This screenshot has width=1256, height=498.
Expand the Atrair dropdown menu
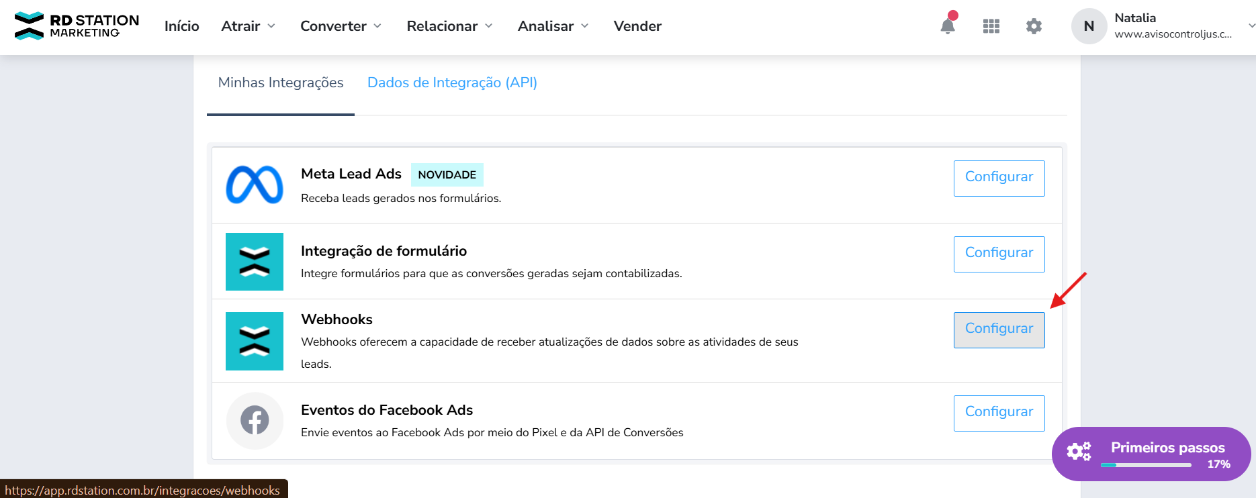coord(248,26)
